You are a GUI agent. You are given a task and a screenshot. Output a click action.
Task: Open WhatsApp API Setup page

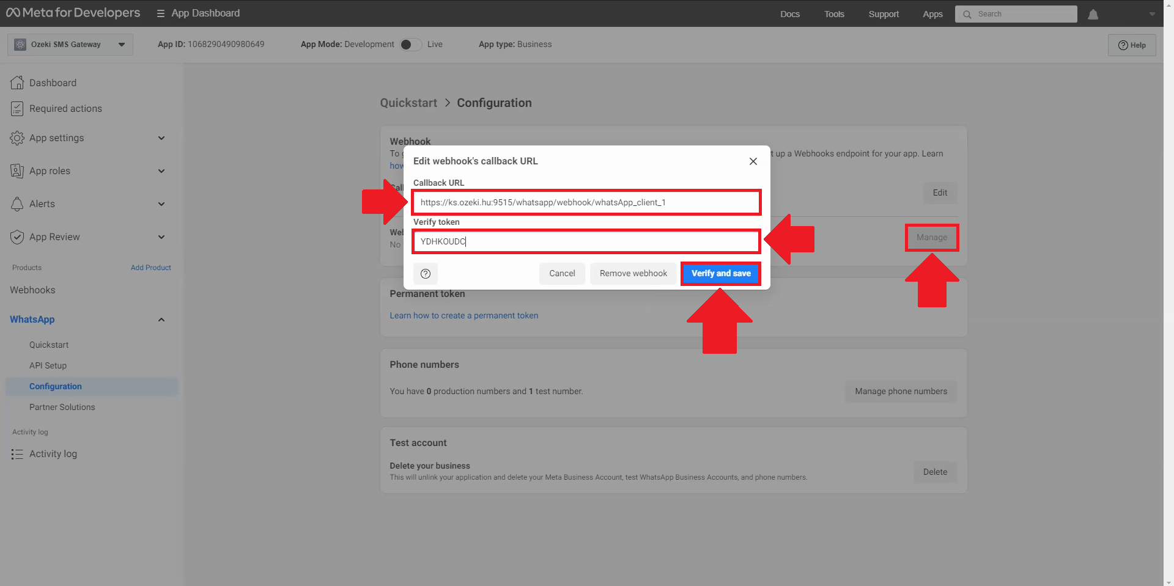(48, 365)
